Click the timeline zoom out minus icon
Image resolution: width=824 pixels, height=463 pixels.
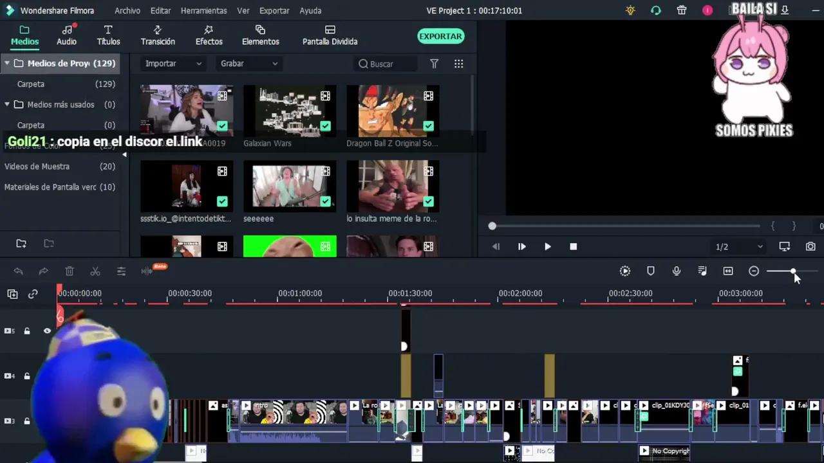click(754, 271)
